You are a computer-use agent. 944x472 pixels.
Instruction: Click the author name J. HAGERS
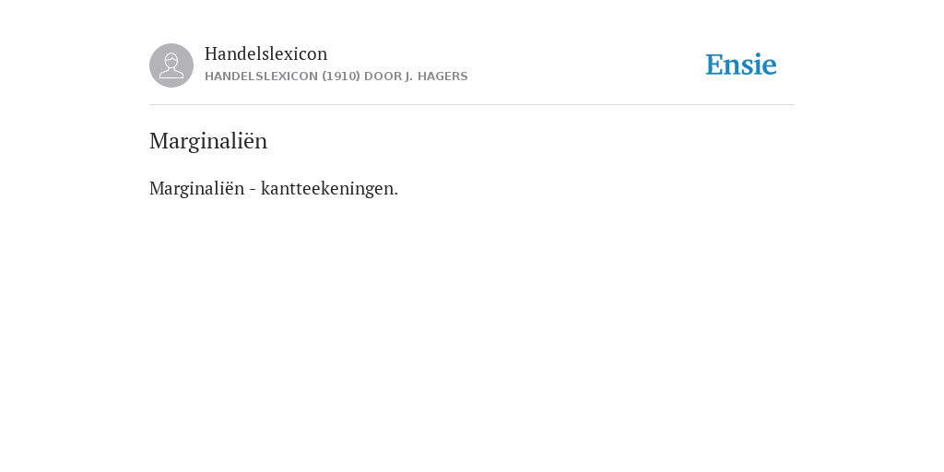(436, 77)
